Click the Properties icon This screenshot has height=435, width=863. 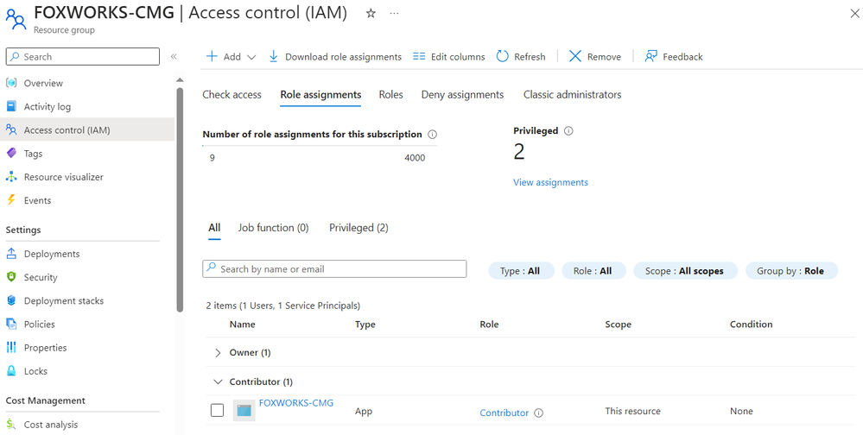11,348
